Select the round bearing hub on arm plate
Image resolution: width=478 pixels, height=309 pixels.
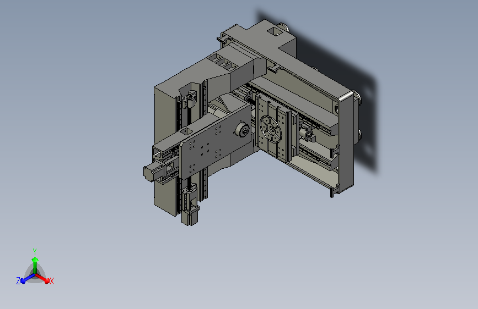(x=242, y=129)
